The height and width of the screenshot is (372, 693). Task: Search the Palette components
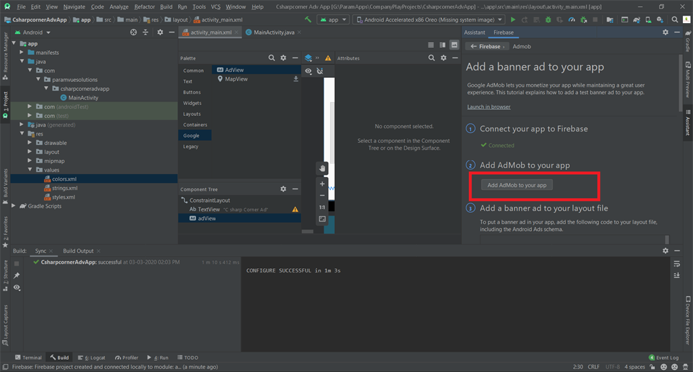tap(271, 58)
